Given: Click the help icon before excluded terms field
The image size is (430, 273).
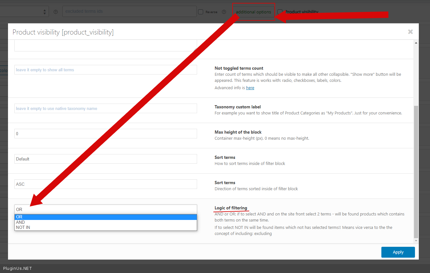Looking at the screenshot, I should (56, 12).
